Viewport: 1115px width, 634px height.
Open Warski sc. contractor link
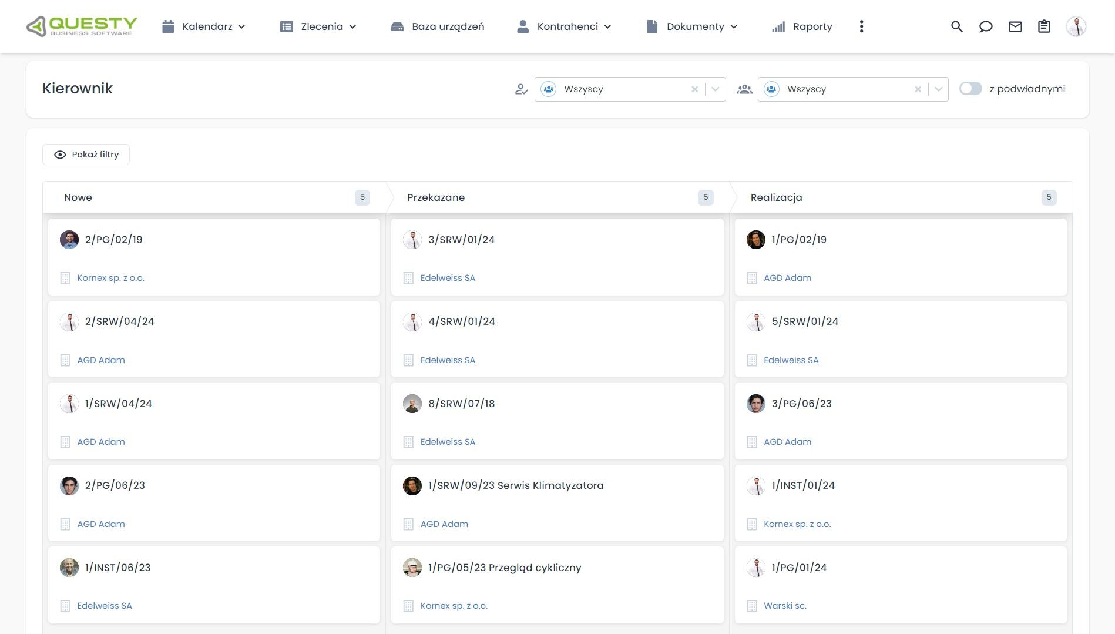coord(785,606)
